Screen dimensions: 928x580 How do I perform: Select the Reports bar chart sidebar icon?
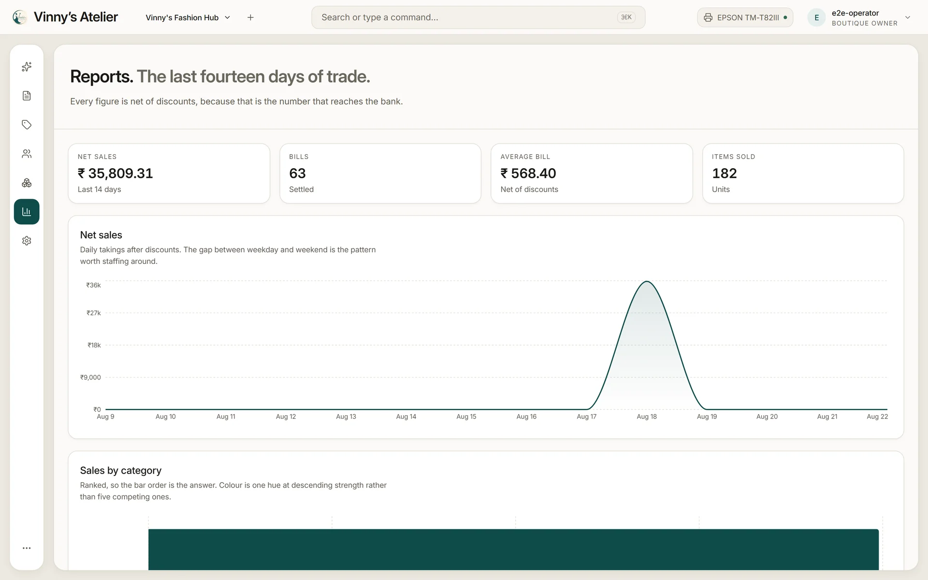27,212
